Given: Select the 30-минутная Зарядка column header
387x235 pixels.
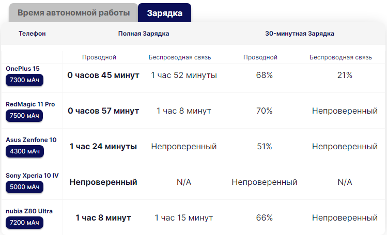Looking at the screenshot, I should [x=300, y=34].
